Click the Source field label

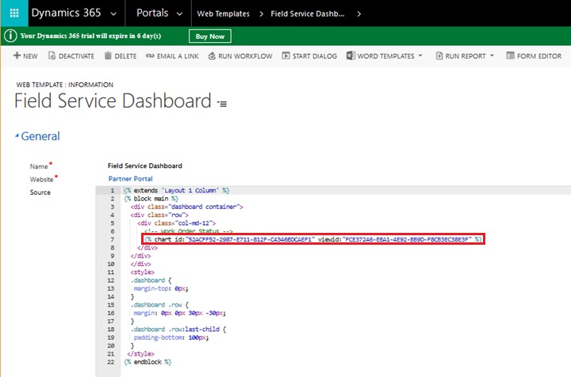40,192
